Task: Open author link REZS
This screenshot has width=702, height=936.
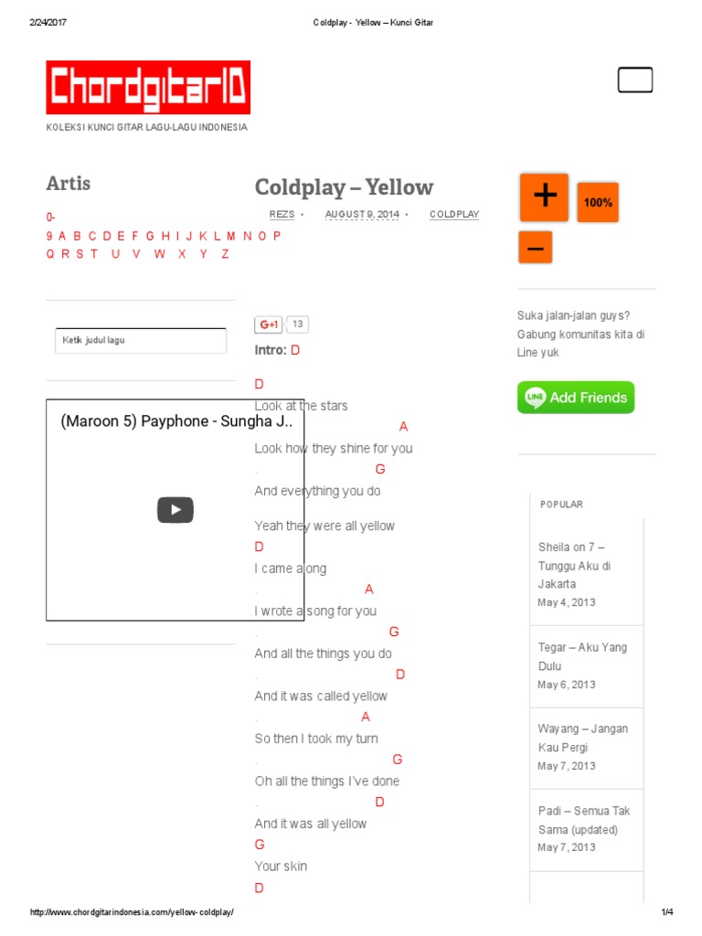Action: click(x=282, y=214)
